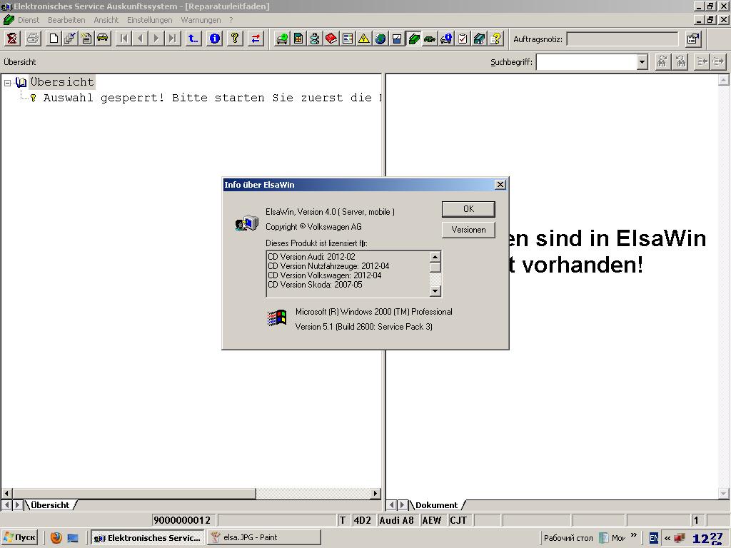Click the blank page new document icon
731x548 pixels.
tap(54, 39)
